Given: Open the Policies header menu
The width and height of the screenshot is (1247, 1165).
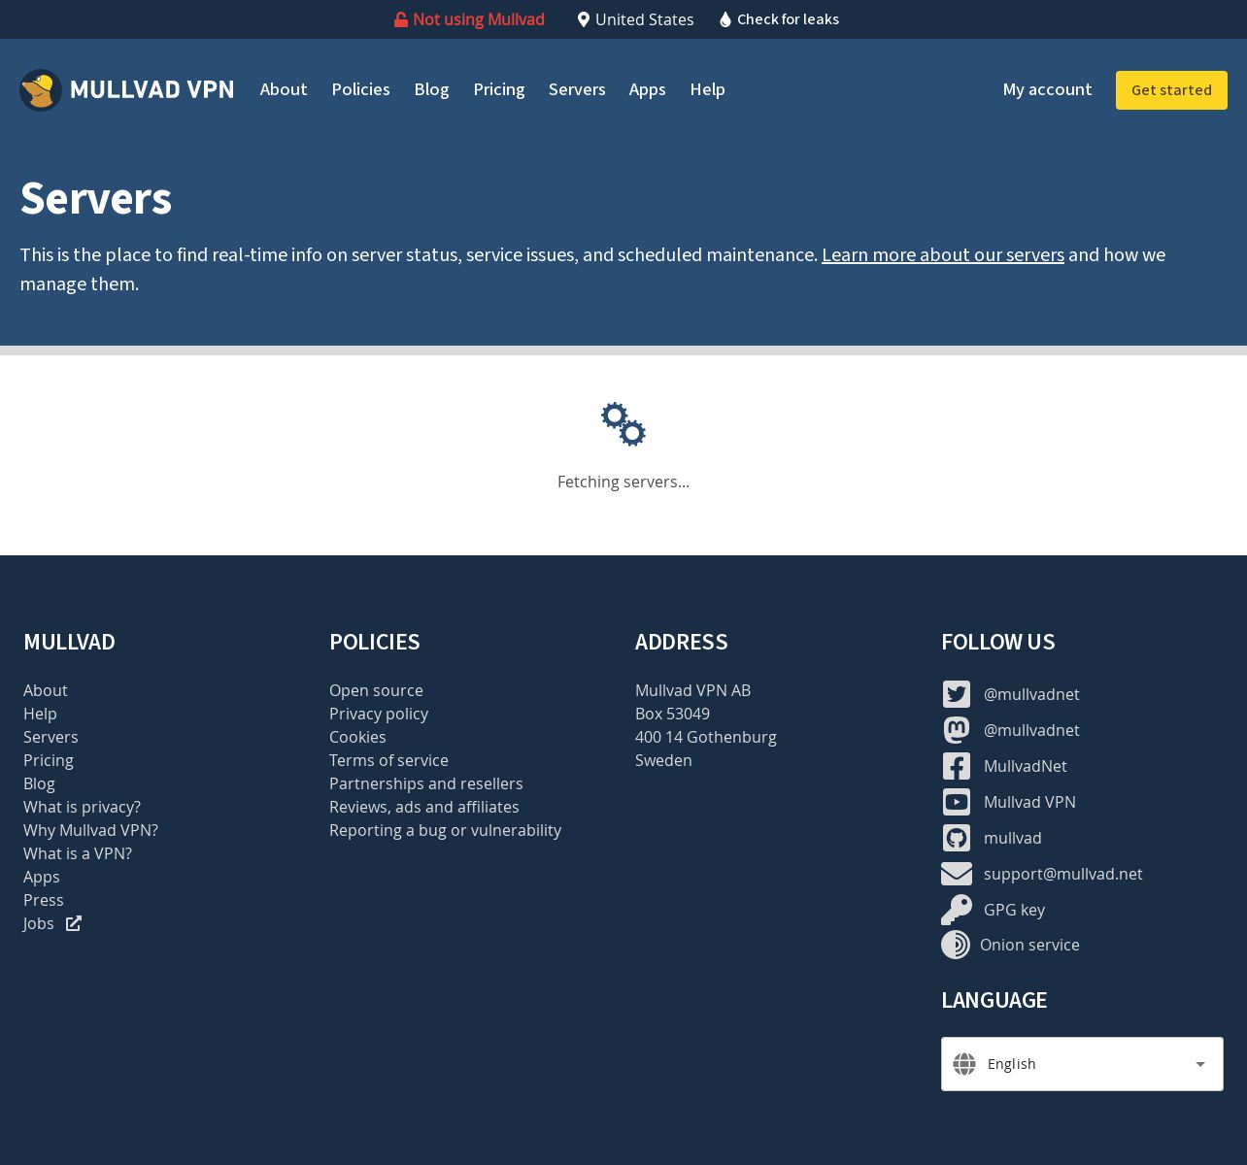Looking at the screenshot, I should pos(360,89).
